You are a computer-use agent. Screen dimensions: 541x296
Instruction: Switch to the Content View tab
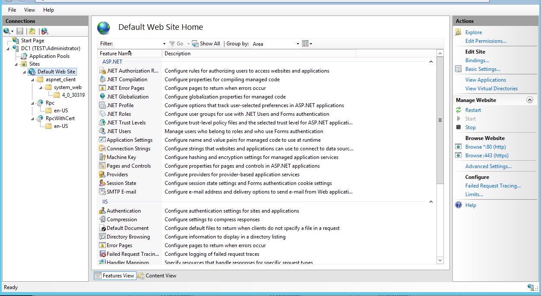pyautogui.click(x=157, y=276)
